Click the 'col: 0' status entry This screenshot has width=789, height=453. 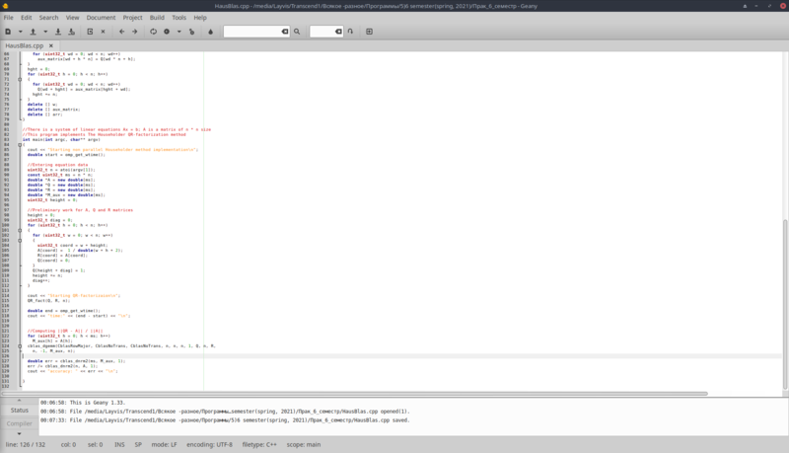pos(68,444)
